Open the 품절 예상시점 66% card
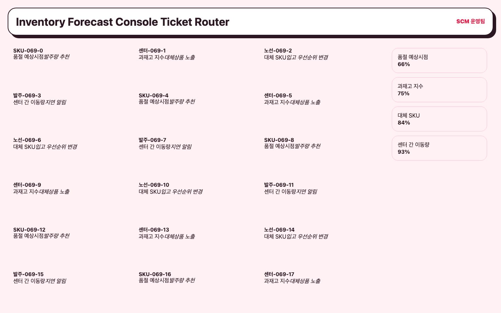The width and height of the screenshot is (501, 313). (x=439, y=61)
